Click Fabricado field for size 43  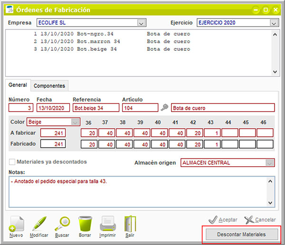(212, 144)
